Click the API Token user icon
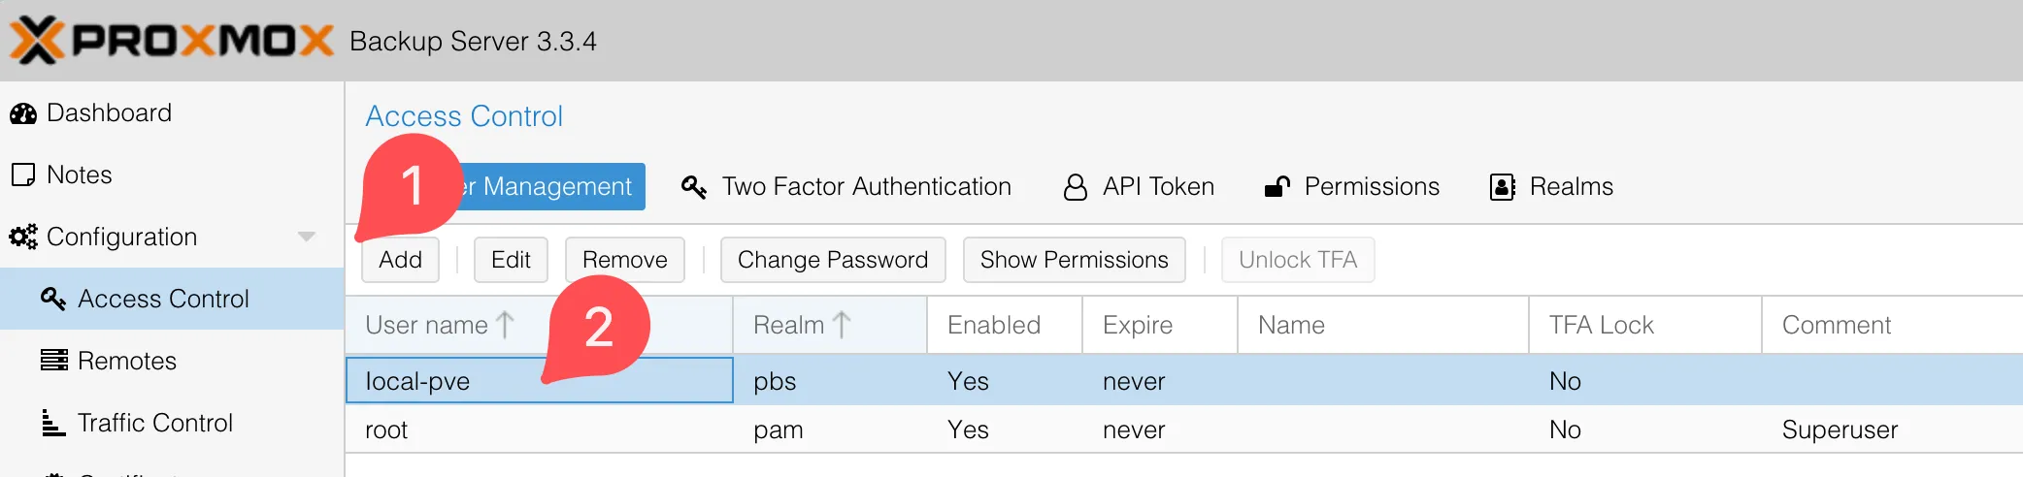 [1076, 187]
